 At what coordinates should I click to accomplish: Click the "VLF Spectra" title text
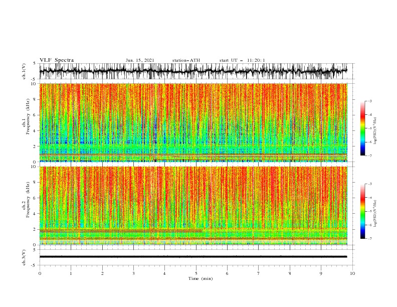click(x=57, y=60)
